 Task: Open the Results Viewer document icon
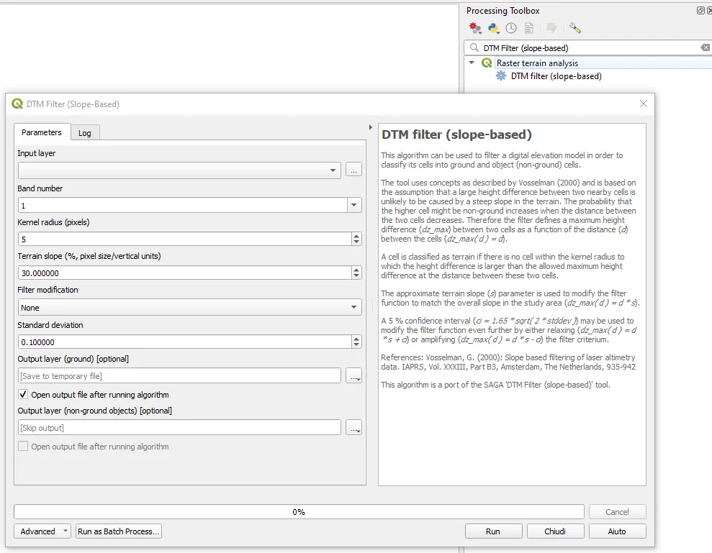[529, 28]
